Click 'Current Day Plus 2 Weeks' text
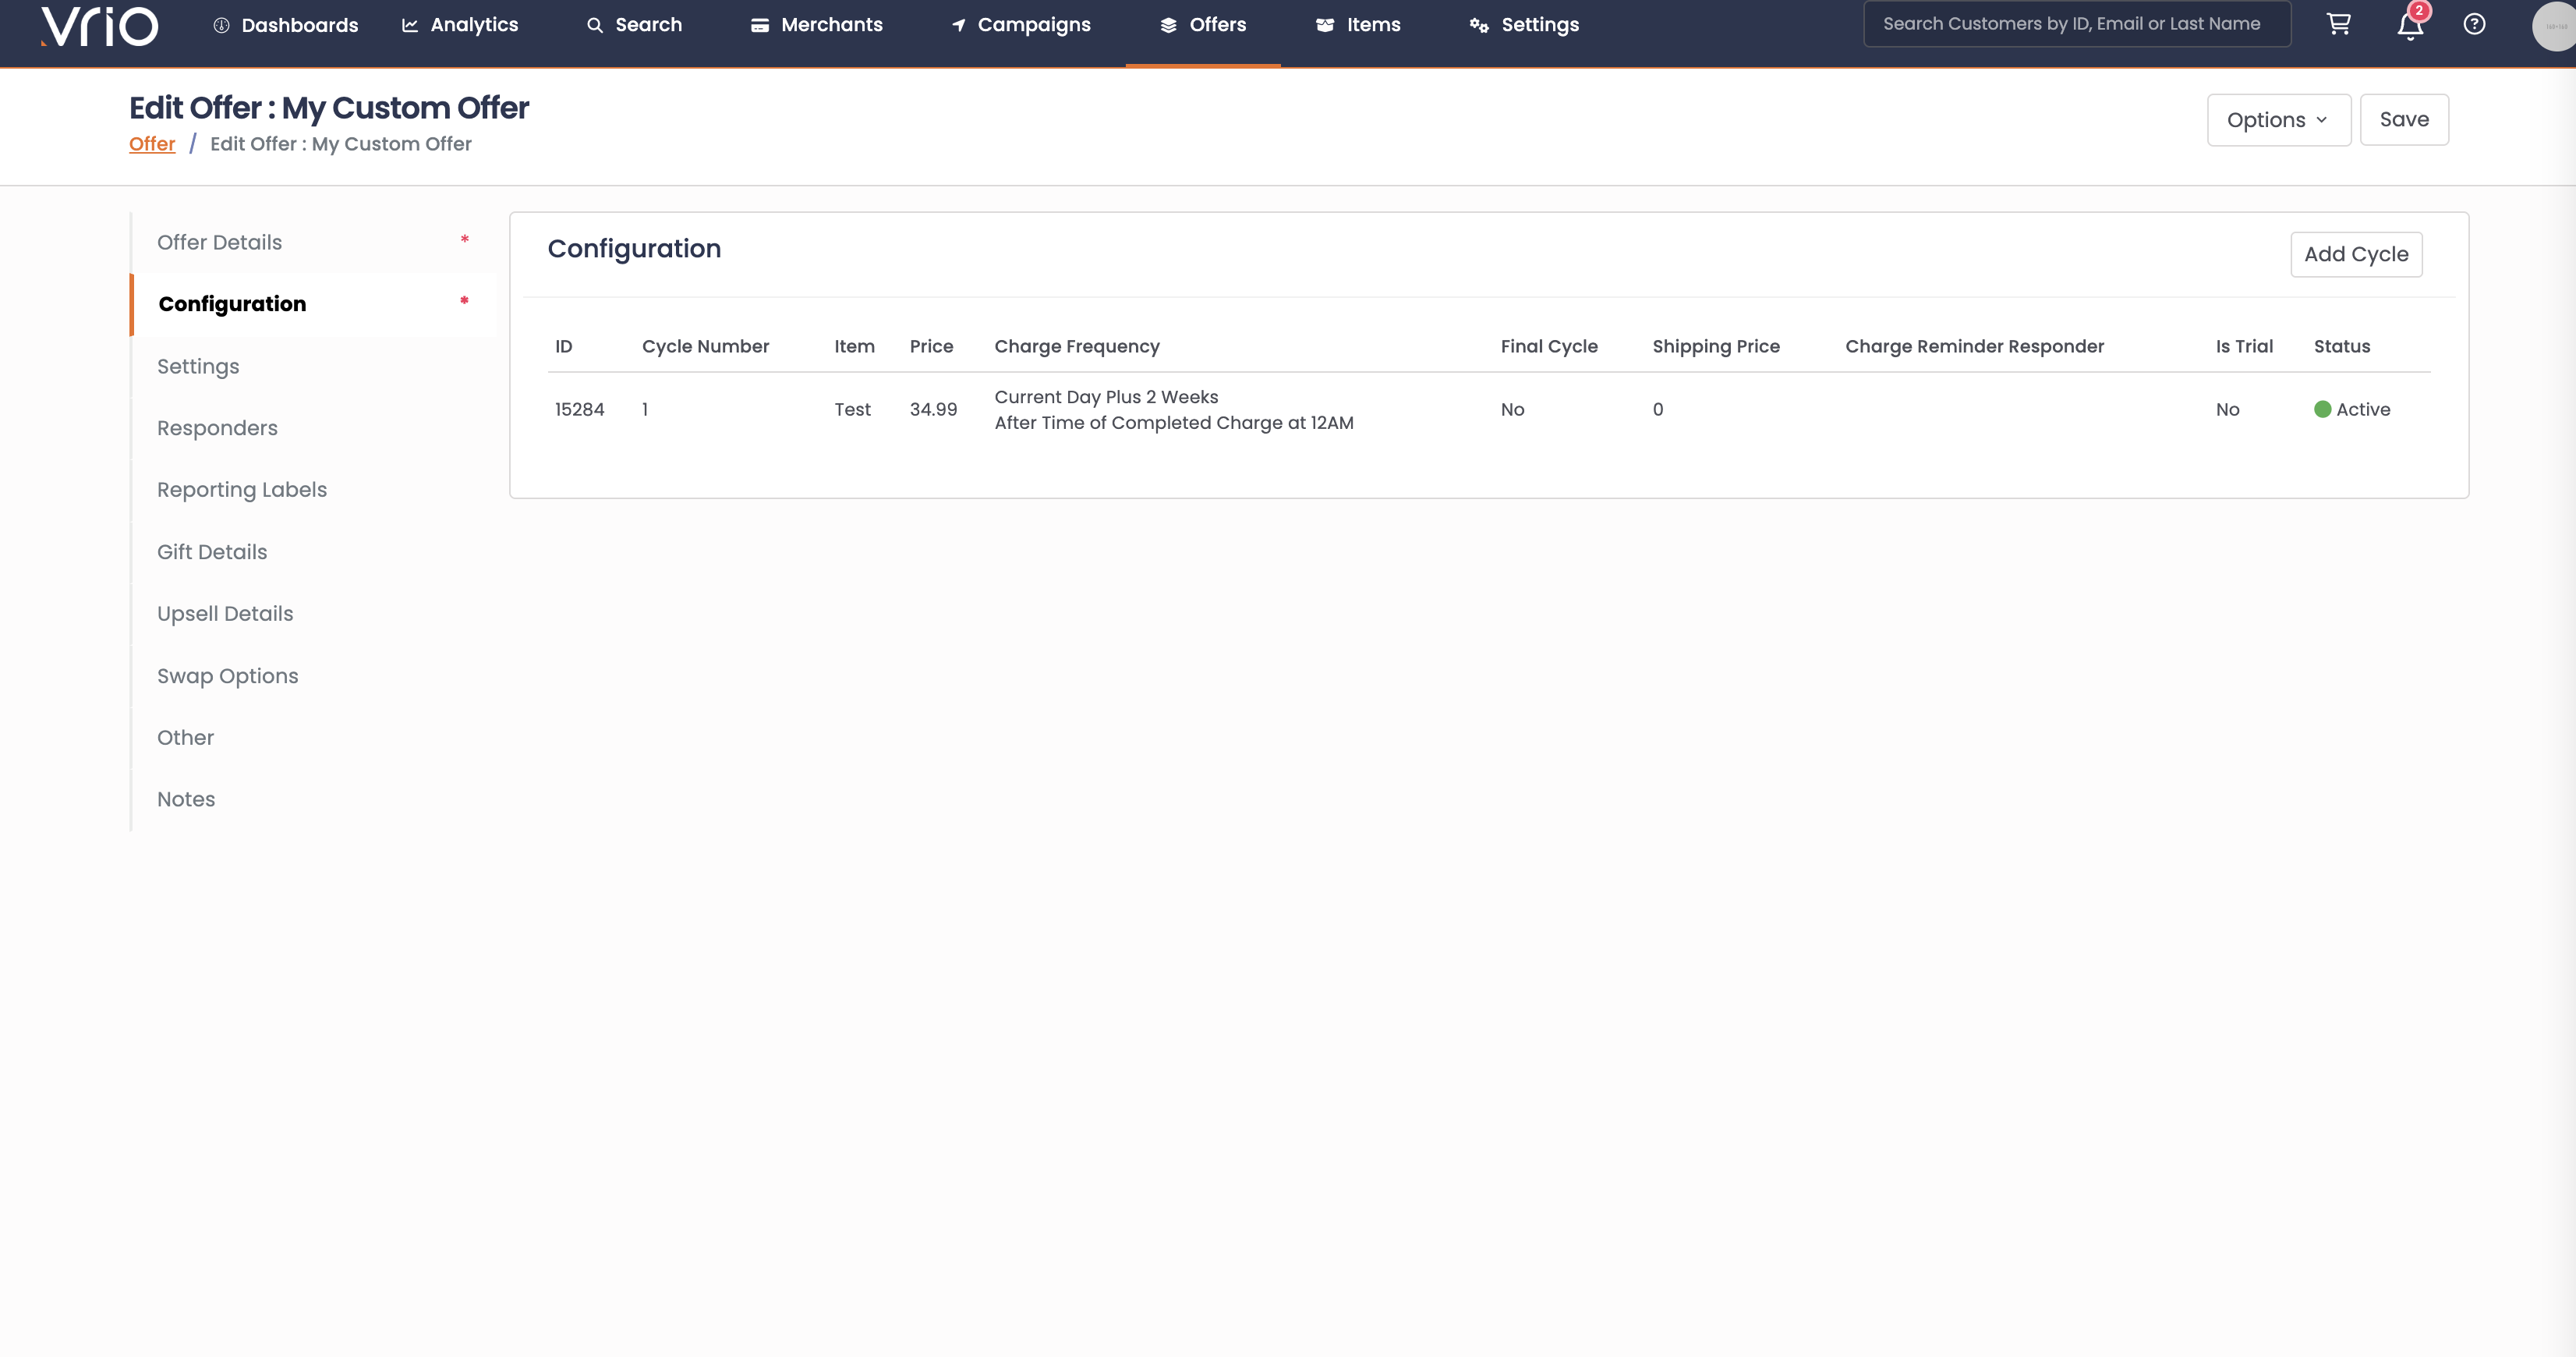 click(x=1106, y=397)
